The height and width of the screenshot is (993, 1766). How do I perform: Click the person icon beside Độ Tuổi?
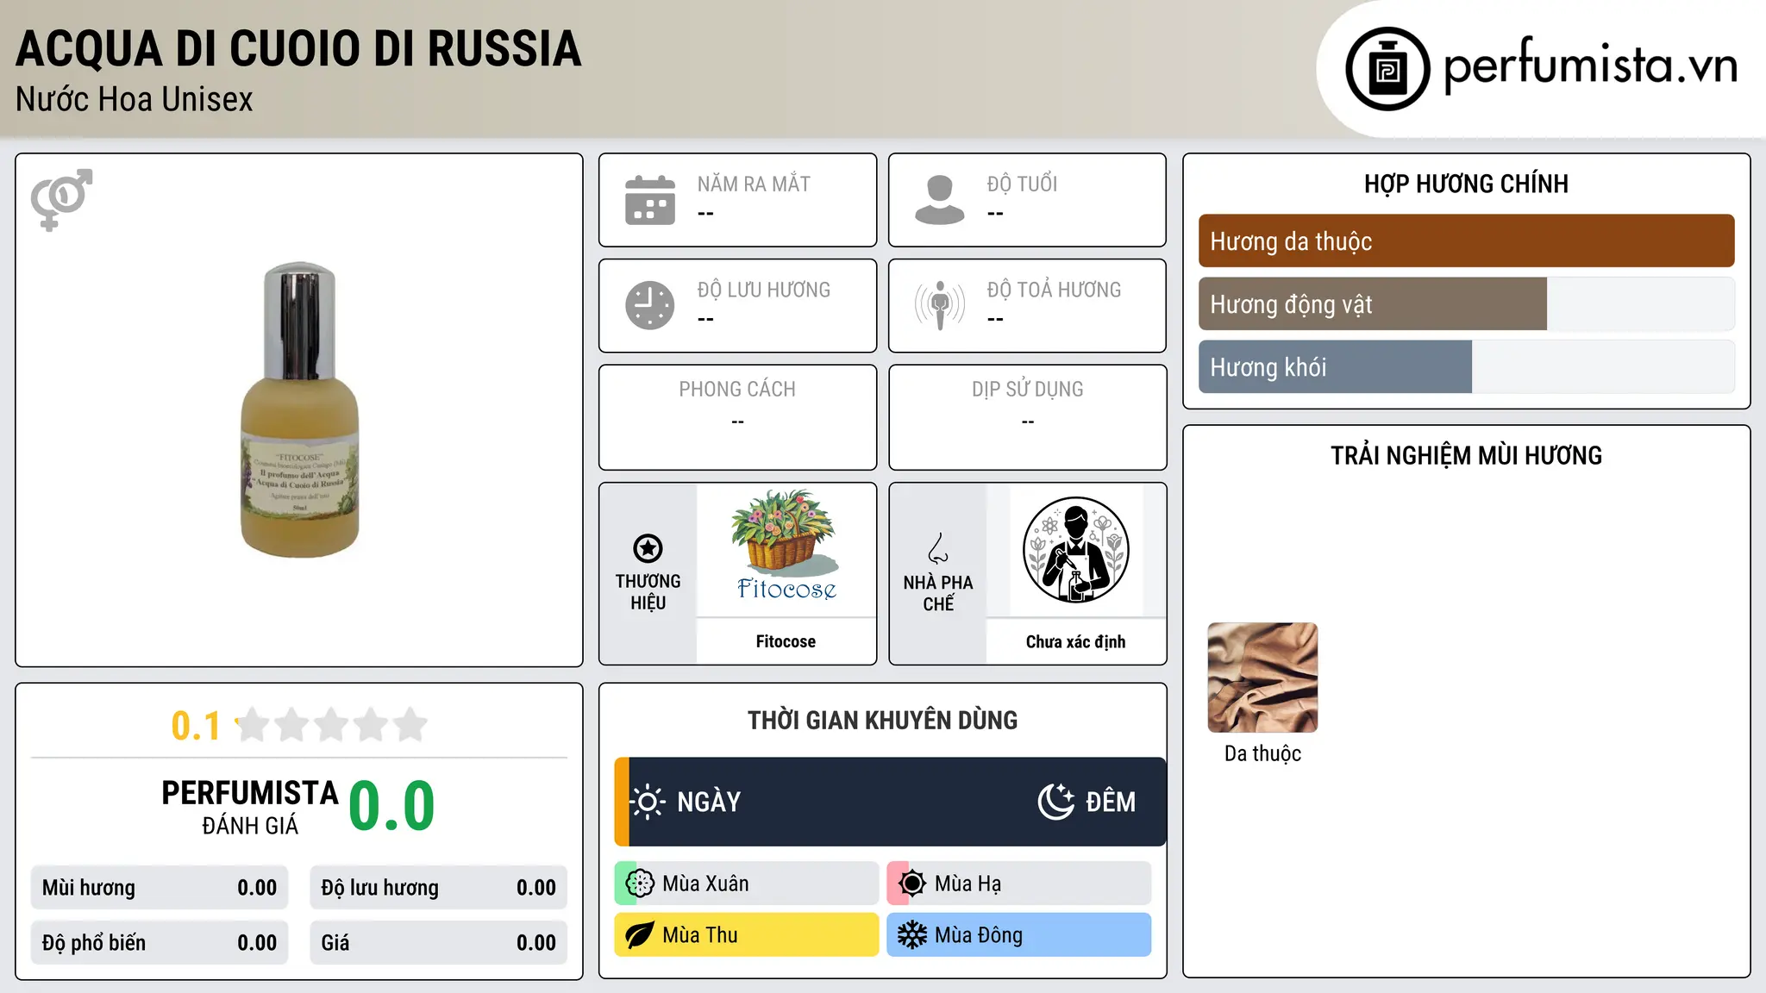pyautogui.click(x=940, y=200)
